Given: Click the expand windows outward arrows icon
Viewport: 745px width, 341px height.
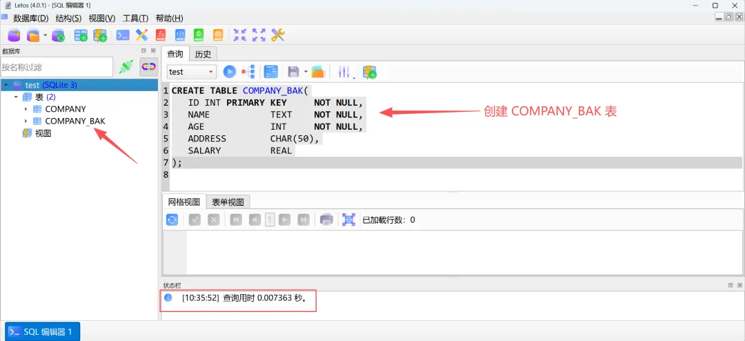Looking at the screenshot, I should (259, 35).
